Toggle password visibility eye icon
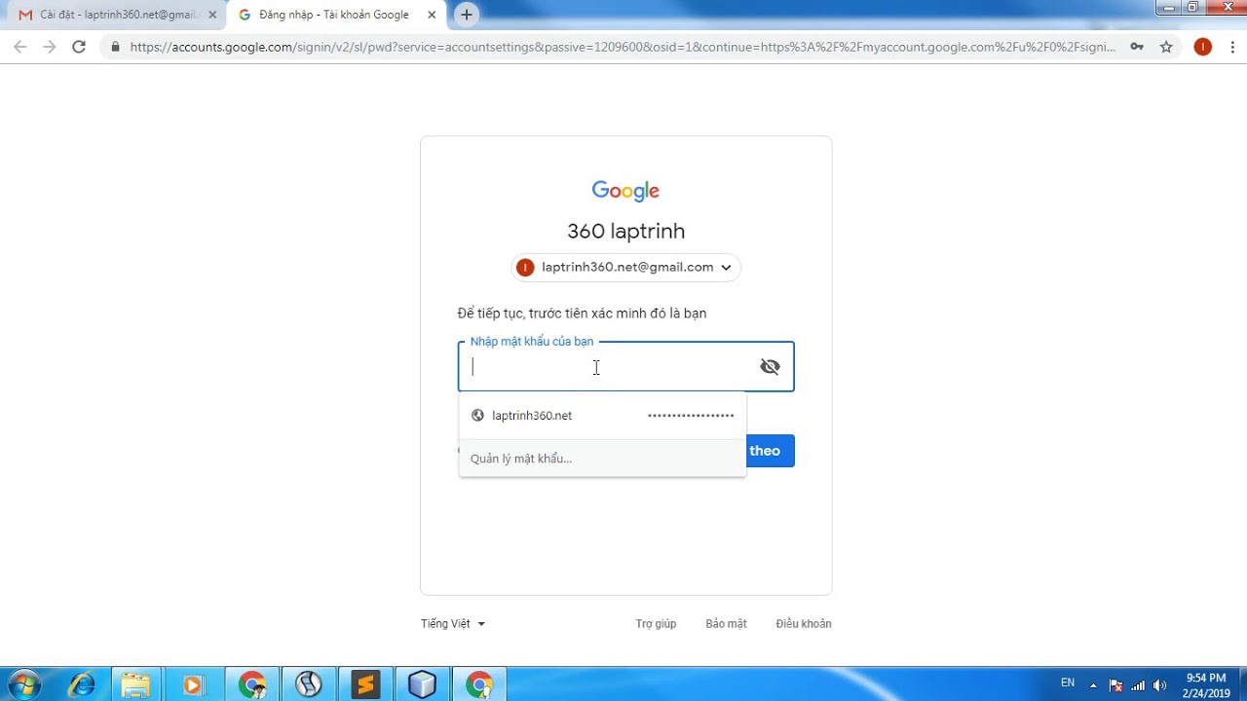The height and width of the screenshot is (701, 1247). click(x=770, y=367)
